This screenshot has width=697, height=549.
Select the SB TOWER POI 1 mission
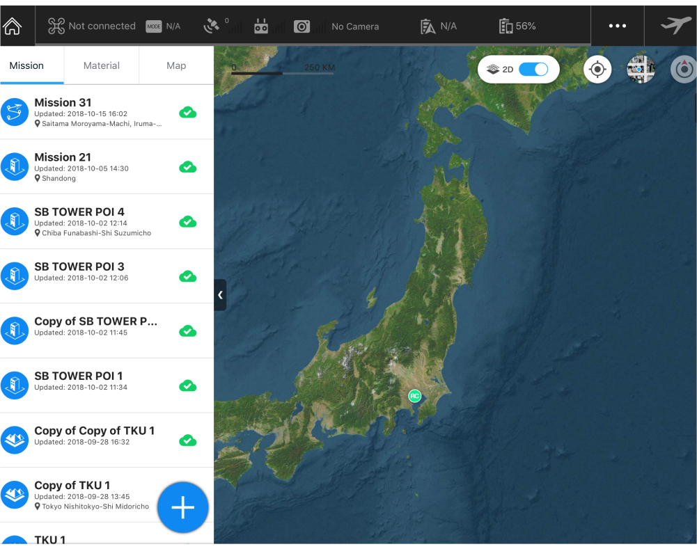(107, 385)
